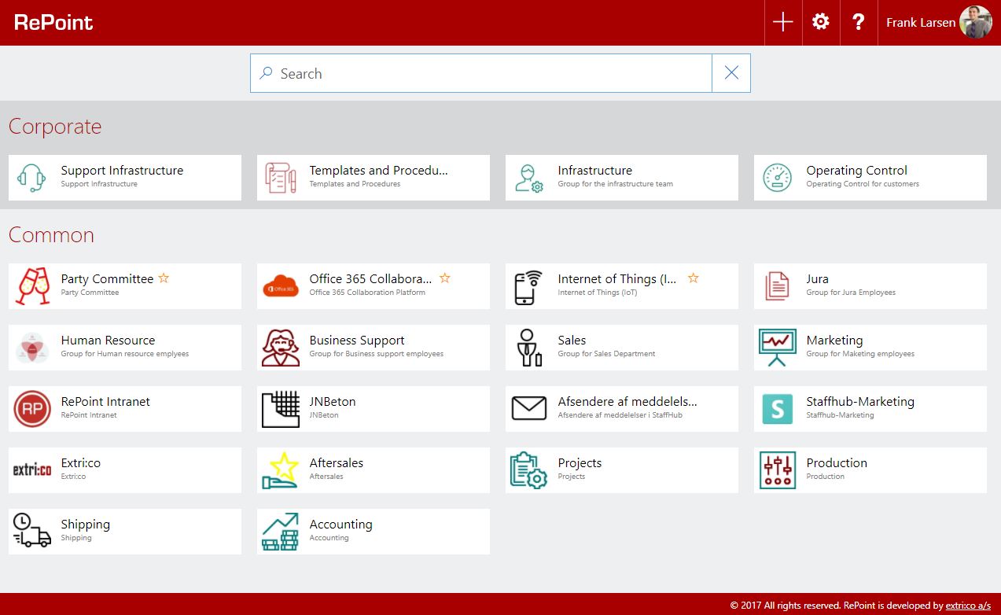This screenshot has width=1001, height=615.
Task: Click Production sliders icon
Action: pyautogui.click(x=778, y=470)
